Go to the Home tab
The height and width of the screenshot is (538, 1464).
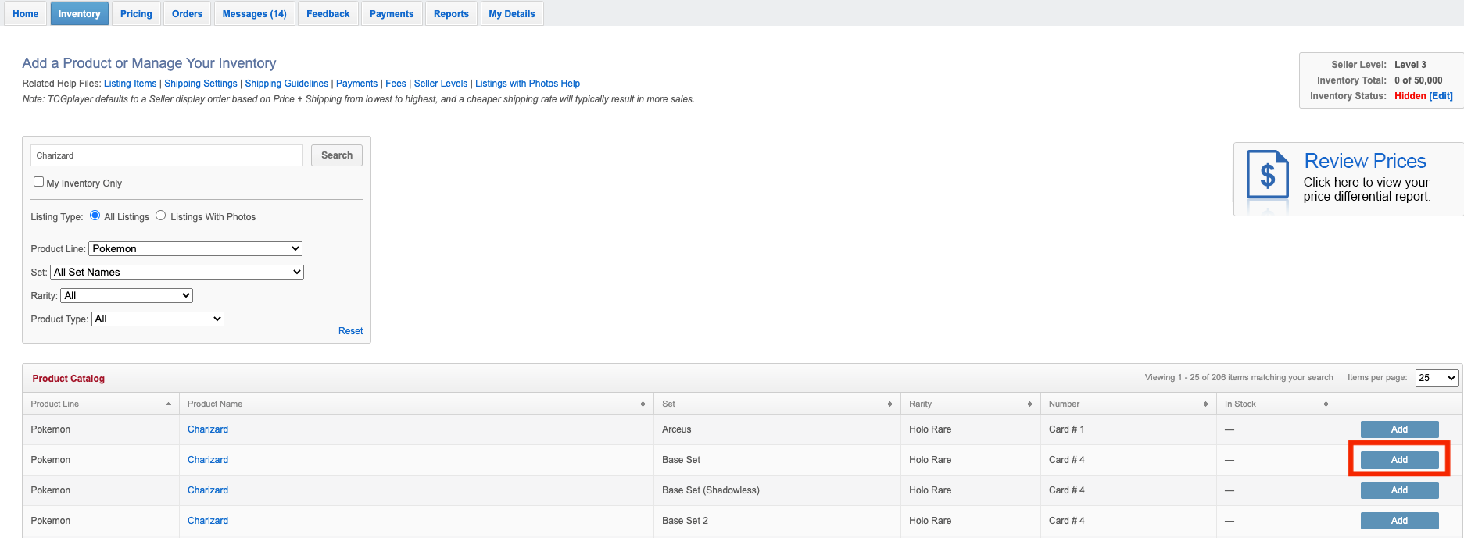[x=26, y=14]
